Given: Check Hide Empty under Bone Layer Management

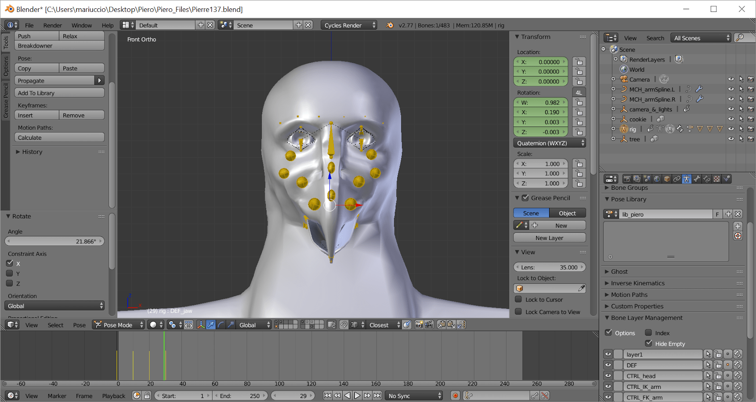Looking at the screenshot, I should 649,344.
